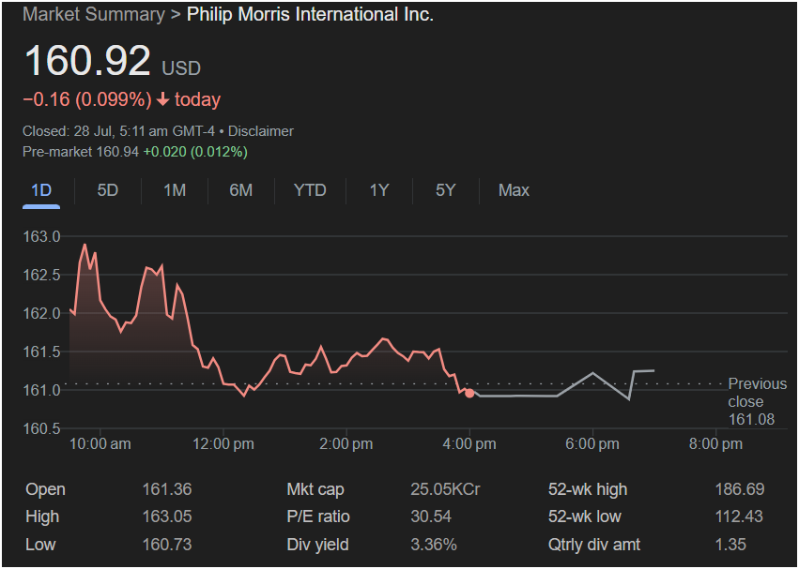Click the Div yield value 3.36%
This screenshot has height=569, width=799.
click(x=434, y=545)
